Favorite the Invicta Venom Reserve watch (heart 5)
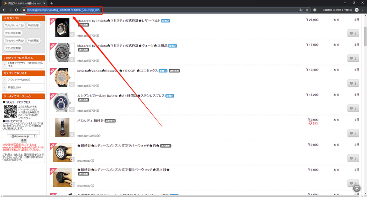 point(353,83)
